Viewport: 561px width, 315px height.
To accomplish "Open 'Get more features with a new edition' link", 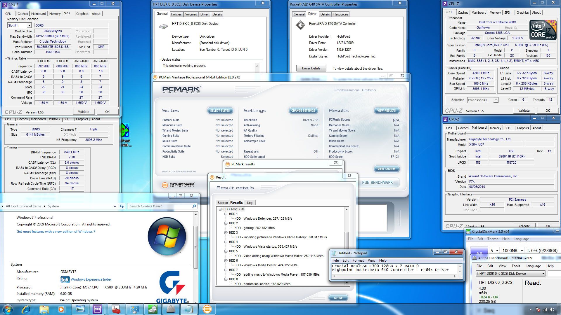I will 56,232.
